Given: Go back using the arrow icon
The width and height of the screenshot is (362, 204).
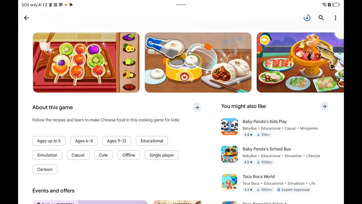Looking at the screenshot, I should [26, 18].
